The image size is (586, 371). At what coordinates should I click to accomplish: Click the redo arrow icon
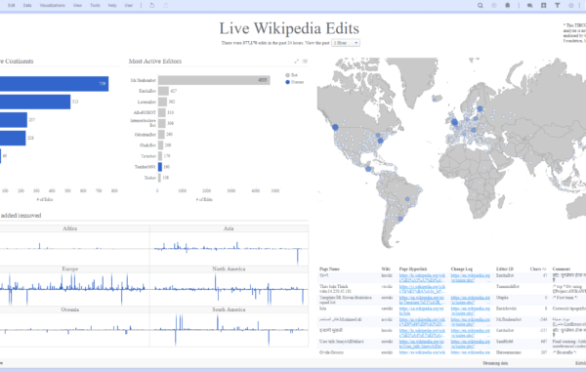tap(166, 5)
